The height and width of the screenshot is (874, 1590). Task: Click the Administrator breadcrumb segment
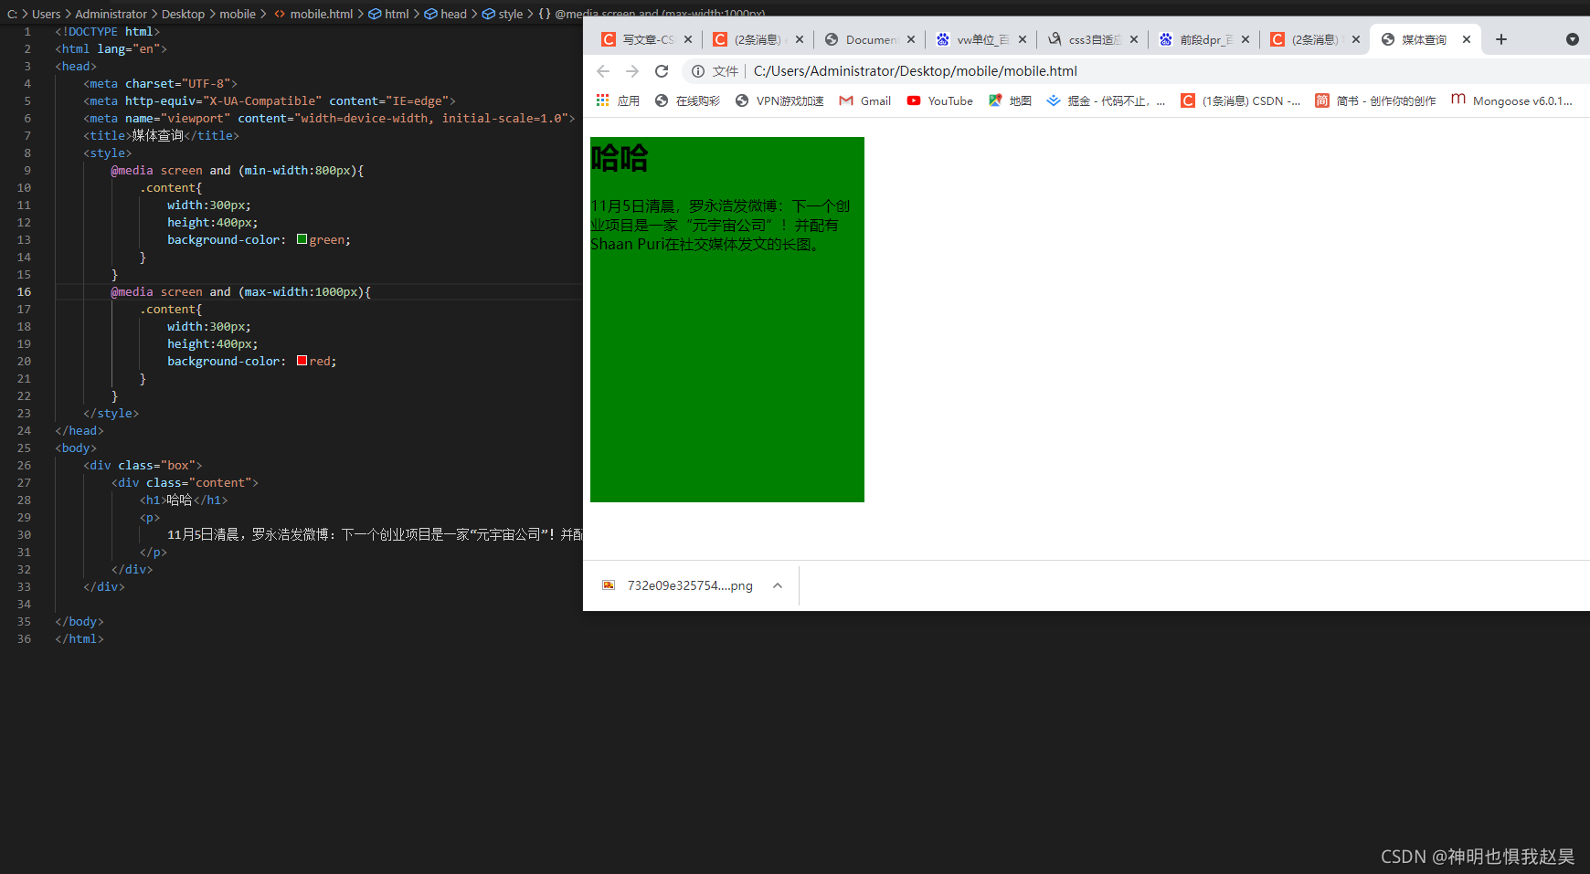(111, 14)
